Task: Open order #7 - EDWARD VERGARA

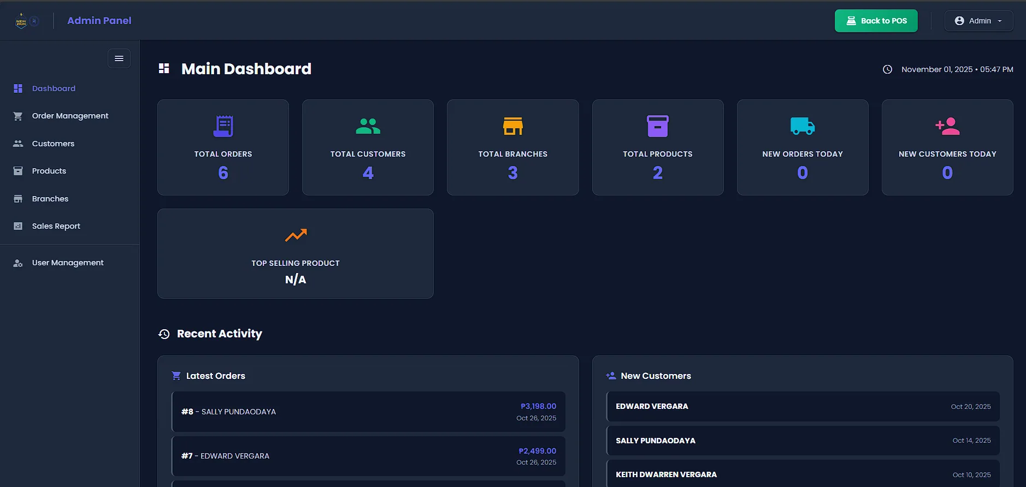Action: coord(368,456)
